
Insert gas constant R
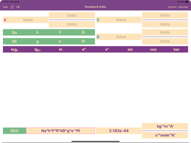[x=83, y=32]
